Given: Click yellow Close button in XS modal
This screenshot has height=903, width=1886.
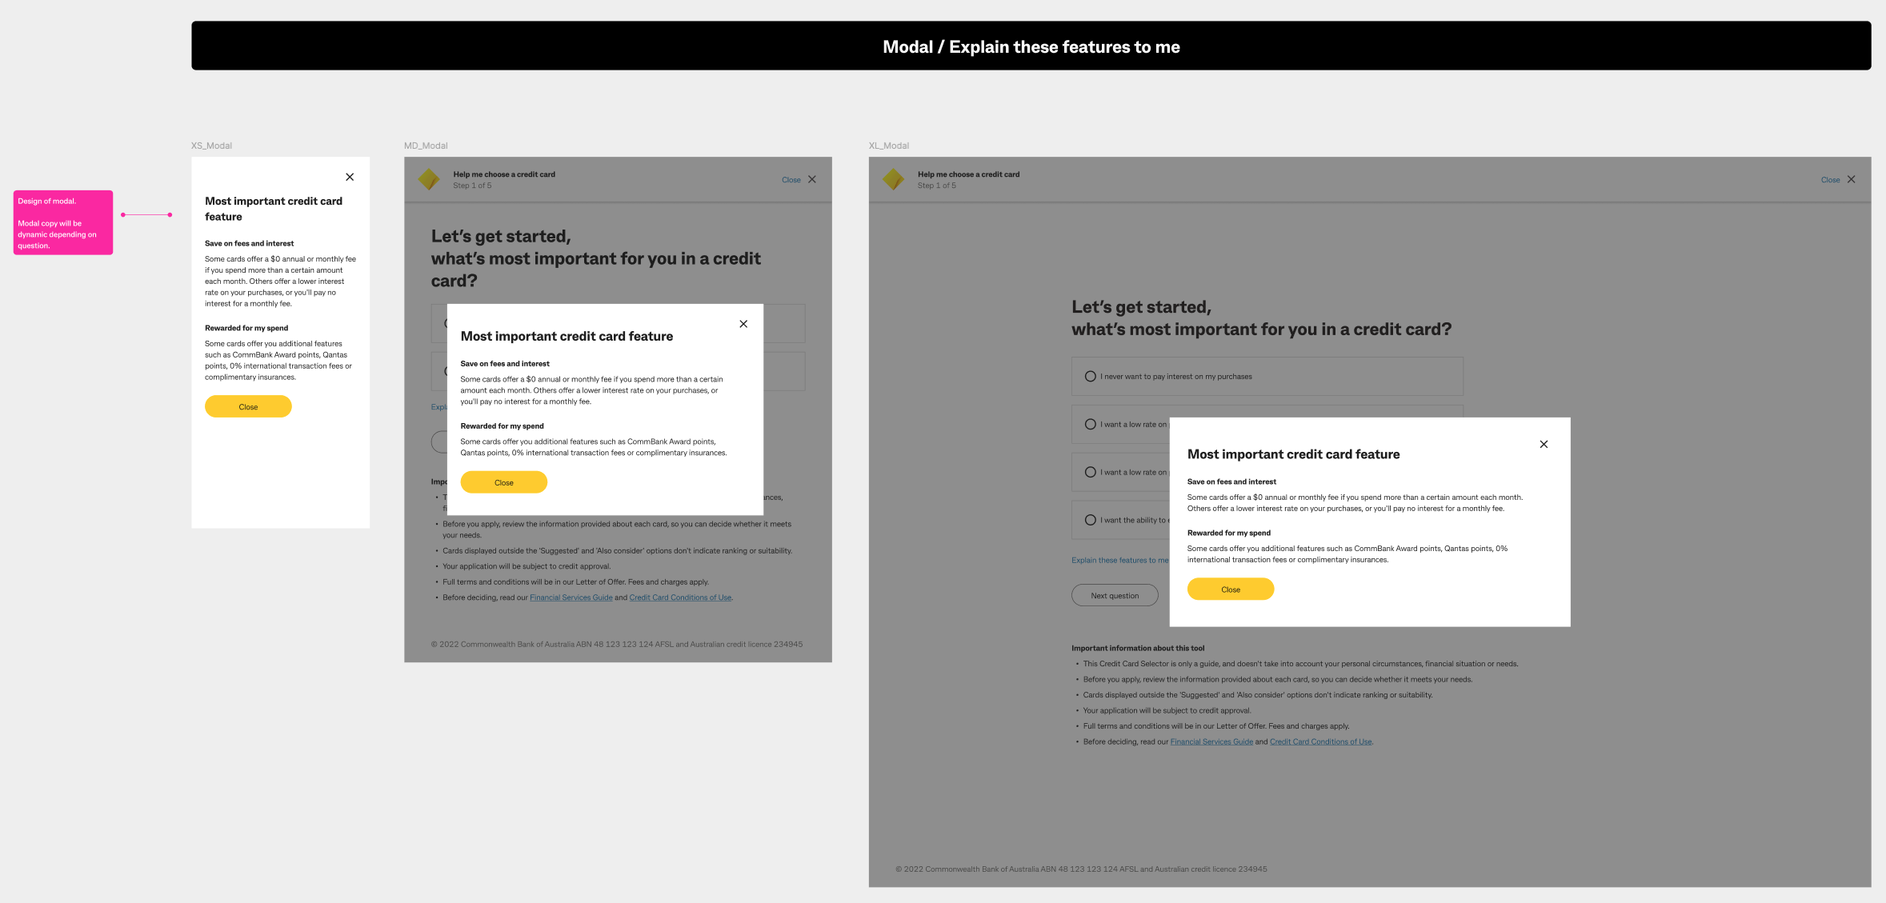Looking at the screenshot, I should tap(248, 406).
